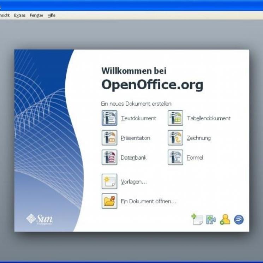
Task: Click the 'Ein neues Dokument erstellen' heading
Action: tap(136, 104)
